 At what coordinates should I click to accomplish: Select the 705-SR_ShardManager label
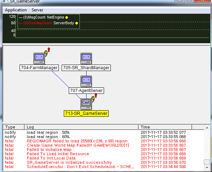click(86, 68)
